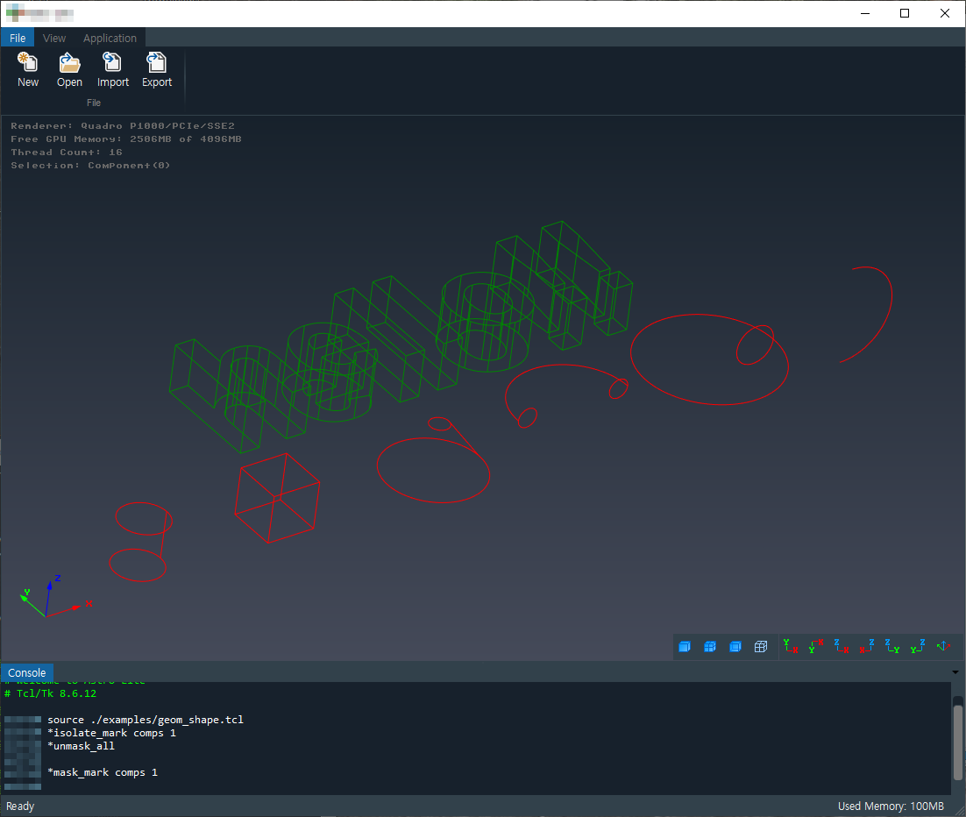
Task: Click the red cone wireframe shape
Action: [x=434, y=460]
